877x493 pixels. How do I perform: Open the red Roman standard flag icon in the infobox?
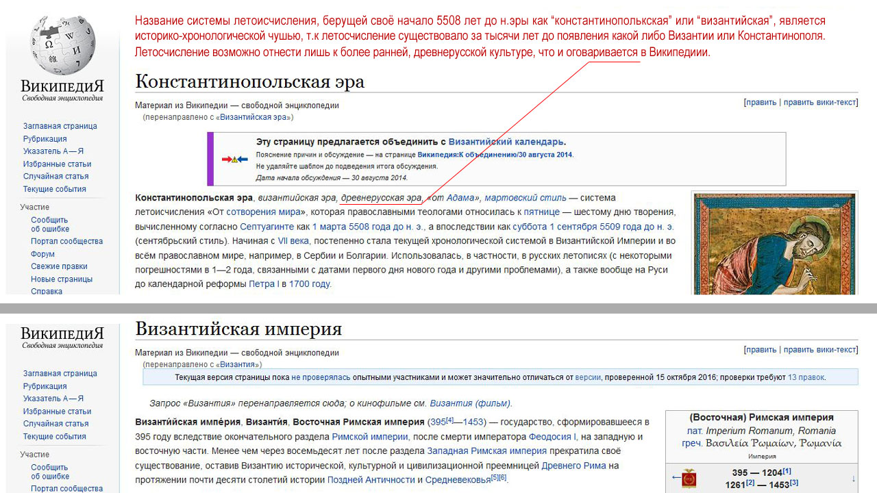[689, 478]
